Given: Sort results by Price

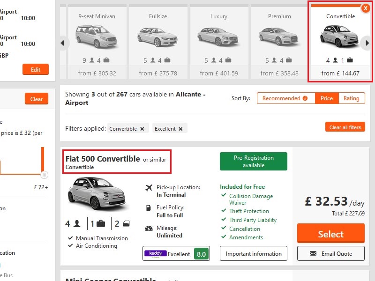Looking at the screenshot, I should 327,98.
